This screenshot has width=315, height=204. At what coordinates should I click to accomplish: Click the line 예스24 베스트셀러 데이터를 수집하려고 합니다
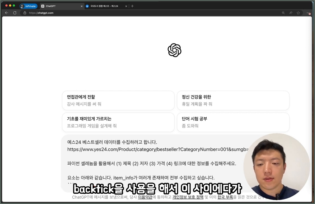(112, 142)
